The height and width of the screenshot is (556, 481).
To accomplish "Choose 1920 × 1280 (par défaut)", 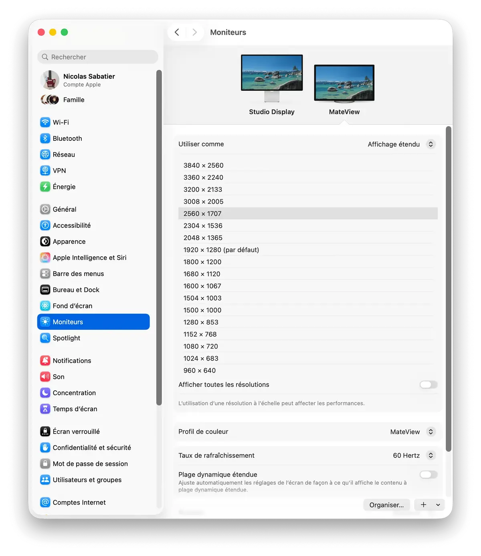I will click(308, 250).
